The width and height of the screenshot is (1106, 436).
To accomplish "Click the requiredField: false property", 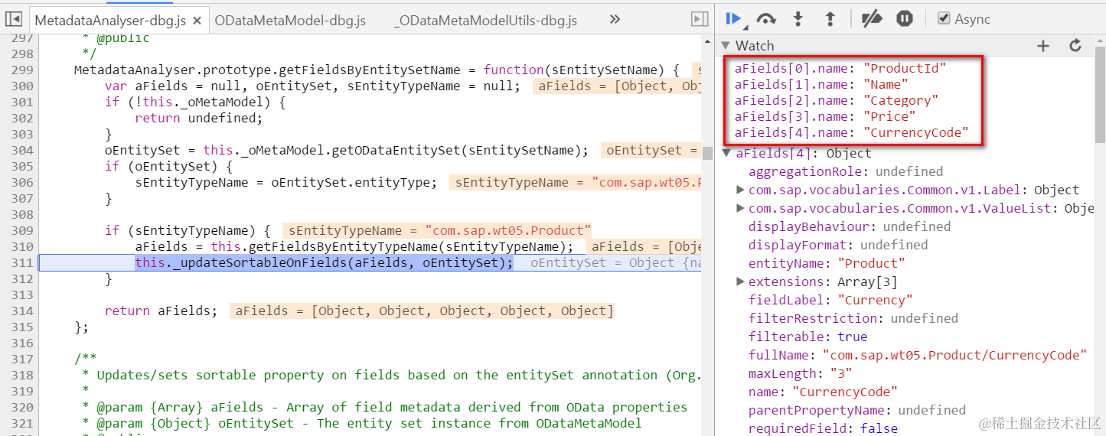I will coord(823,428).
